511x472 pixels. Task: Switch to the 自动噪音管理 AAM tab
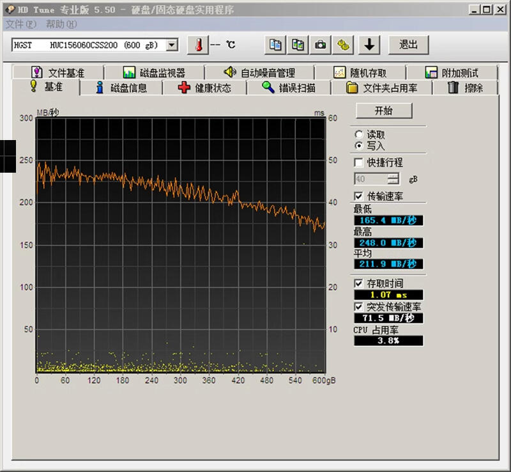pyautogui.click(x=259, y=72)
